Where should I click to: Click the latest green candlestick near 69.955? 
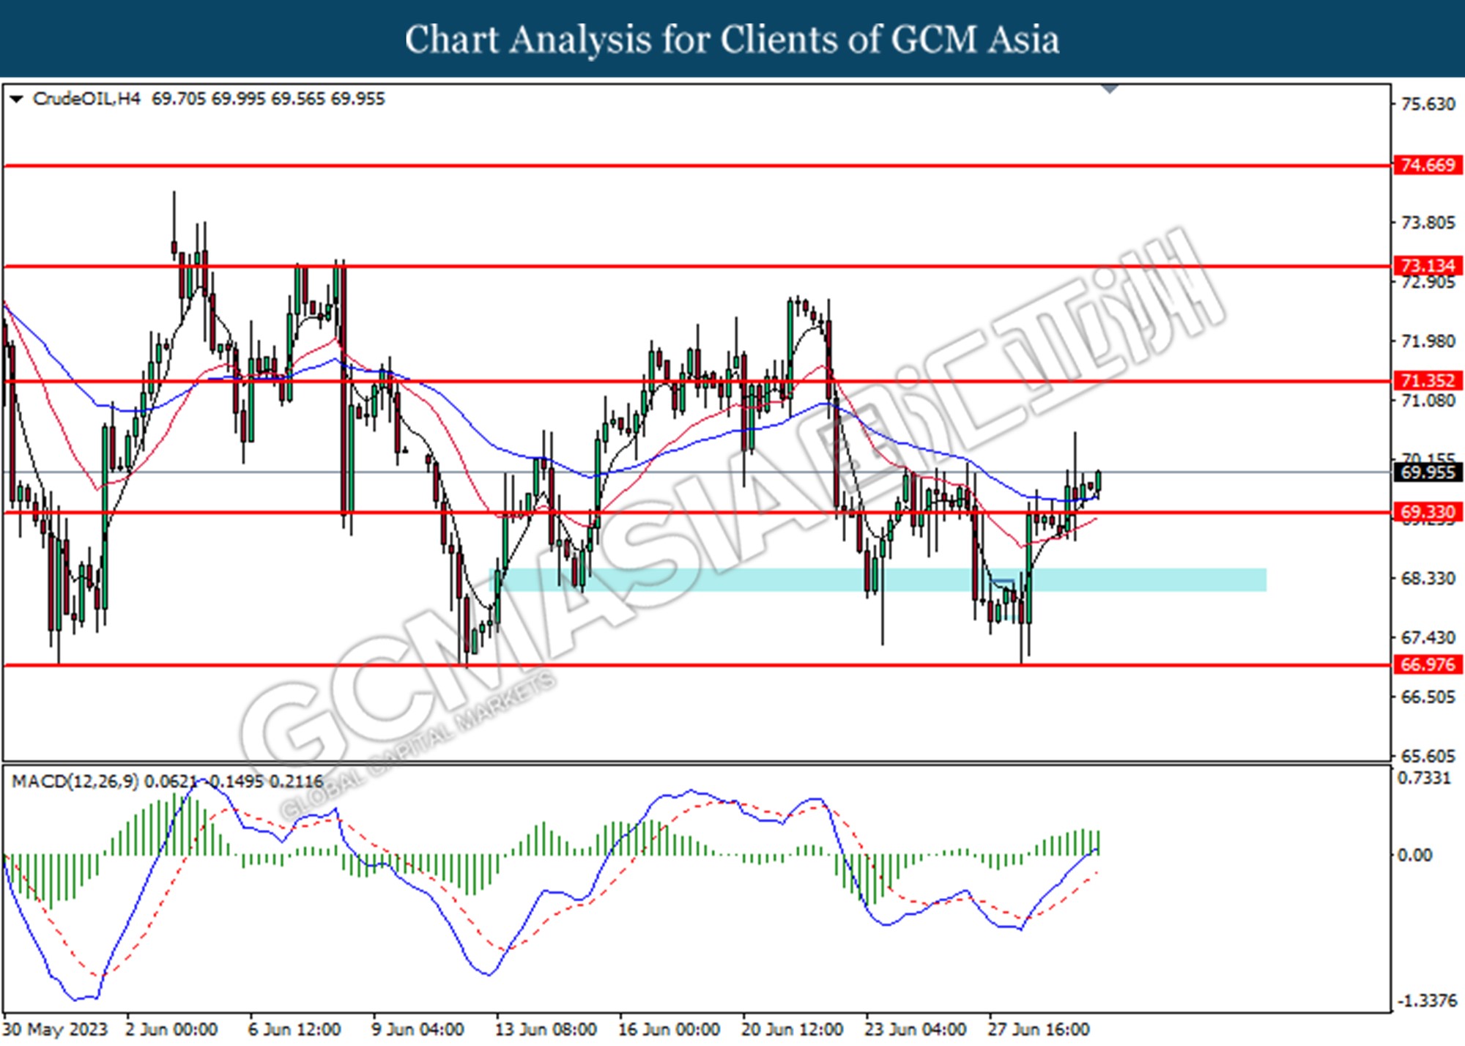click(x=1098, y=483)
